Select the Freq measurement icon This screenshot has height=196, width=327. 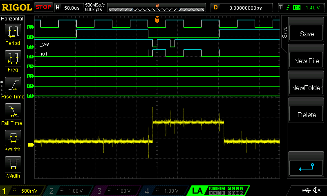(x=13, y=58)
